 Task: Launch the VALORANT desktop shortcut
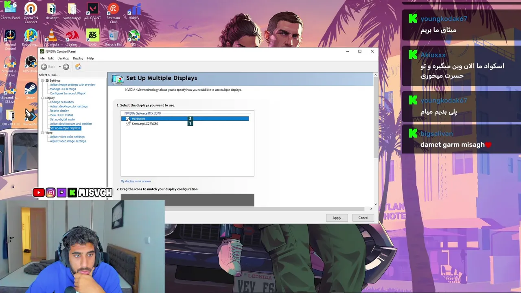pyautogui.click(x=93, y=11)
